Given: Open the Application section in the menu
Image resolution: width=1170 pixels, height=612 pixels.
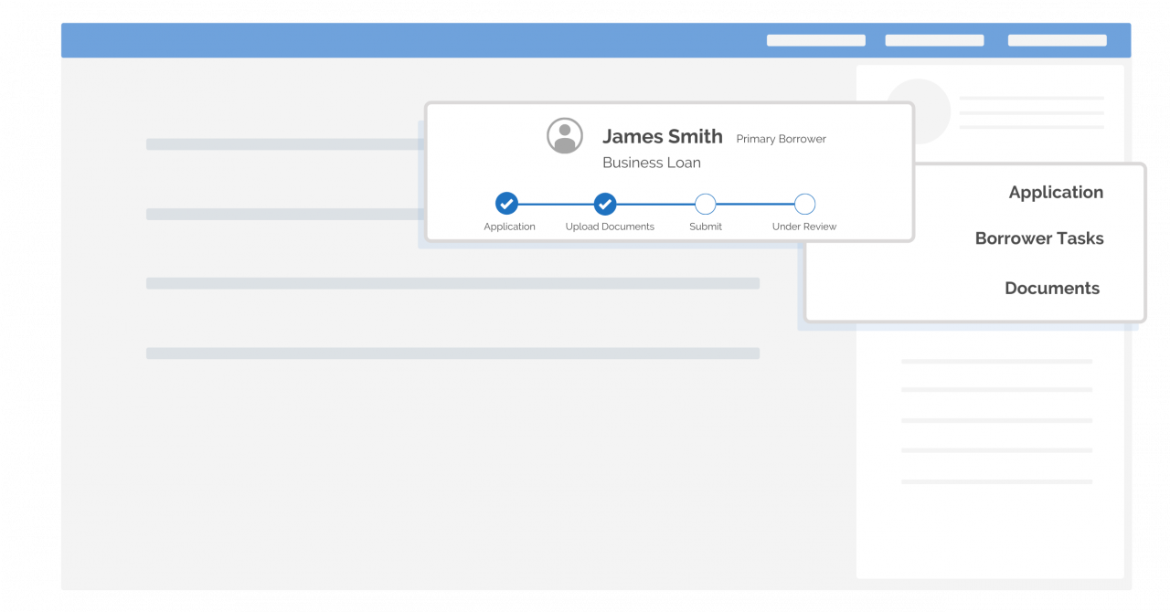Looking at the screenshot, I should [1056, 192].
